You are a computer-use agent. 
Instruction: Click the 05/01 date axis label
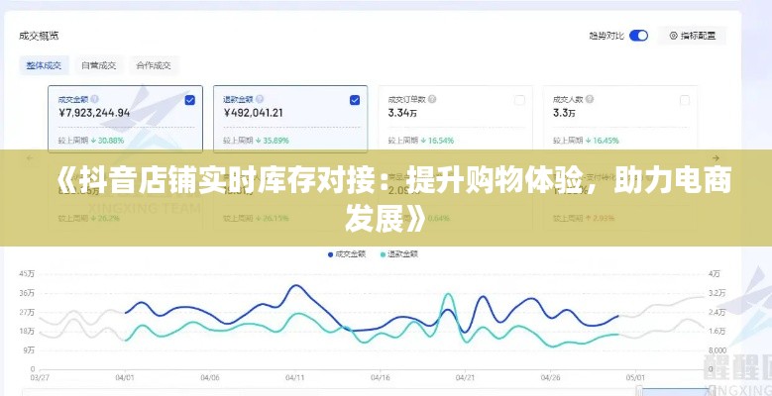pos(634,378)
